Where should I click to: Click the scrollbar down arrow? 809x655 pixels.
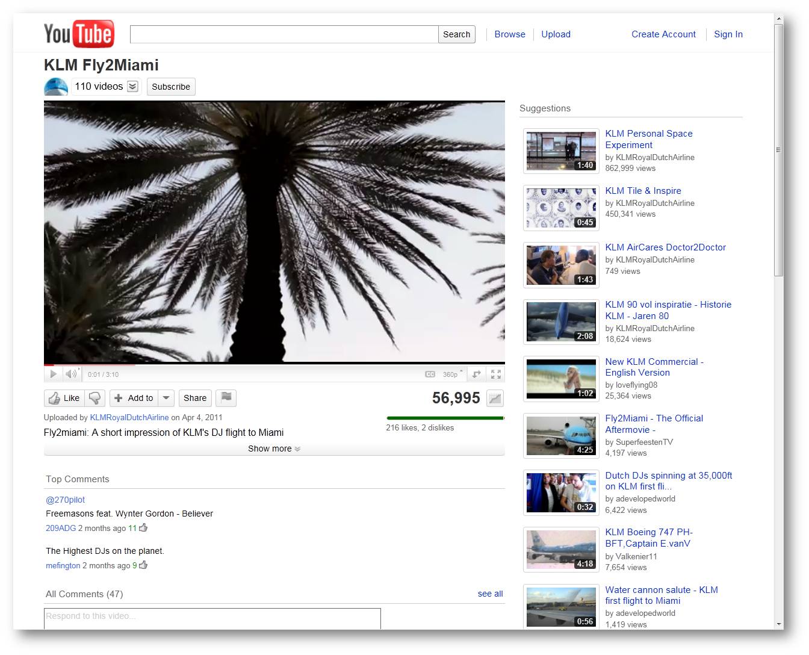pyautogui.click(x=778, y=624)
